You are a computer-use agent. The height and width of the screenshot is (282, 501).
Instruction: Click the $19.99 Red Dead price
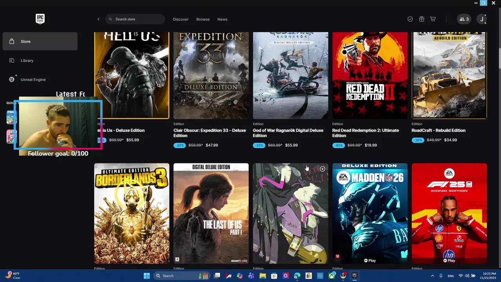pyautogui.click(x=371, y=145)
